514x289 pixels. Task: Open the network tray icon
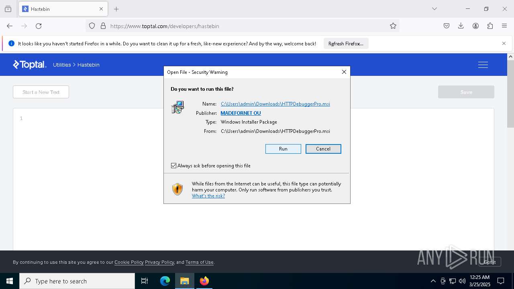click(453, 281)
